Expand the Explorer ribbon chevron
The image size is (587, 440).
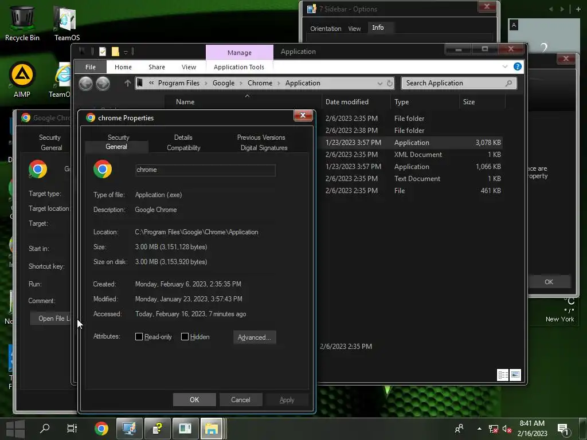tap(505, 66)
